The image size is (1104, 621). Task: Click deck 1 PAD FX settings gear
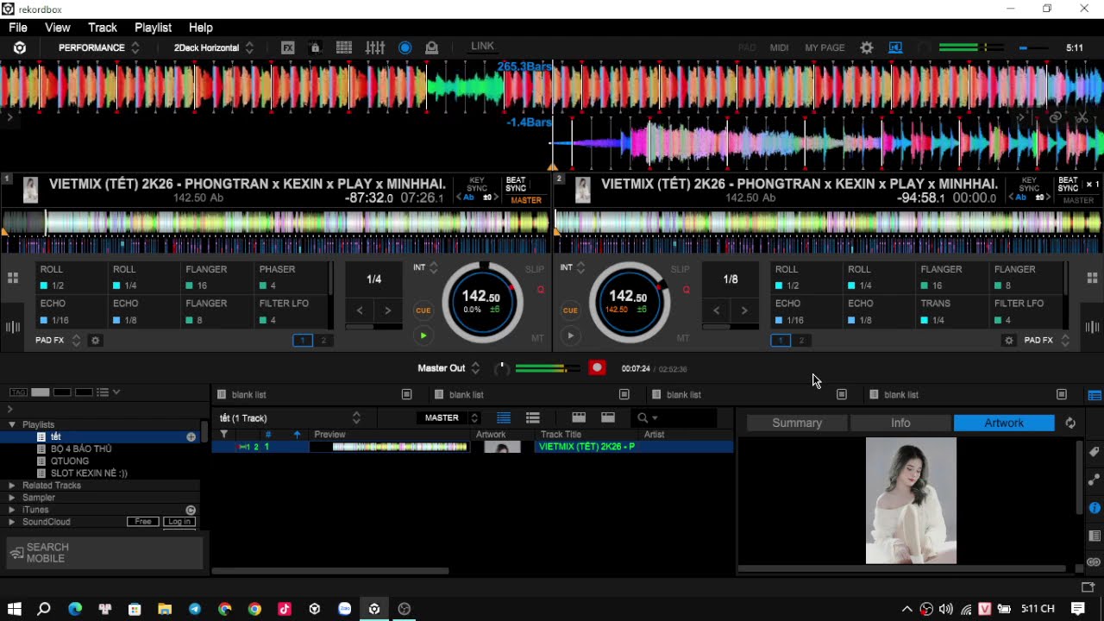point(96,341)
